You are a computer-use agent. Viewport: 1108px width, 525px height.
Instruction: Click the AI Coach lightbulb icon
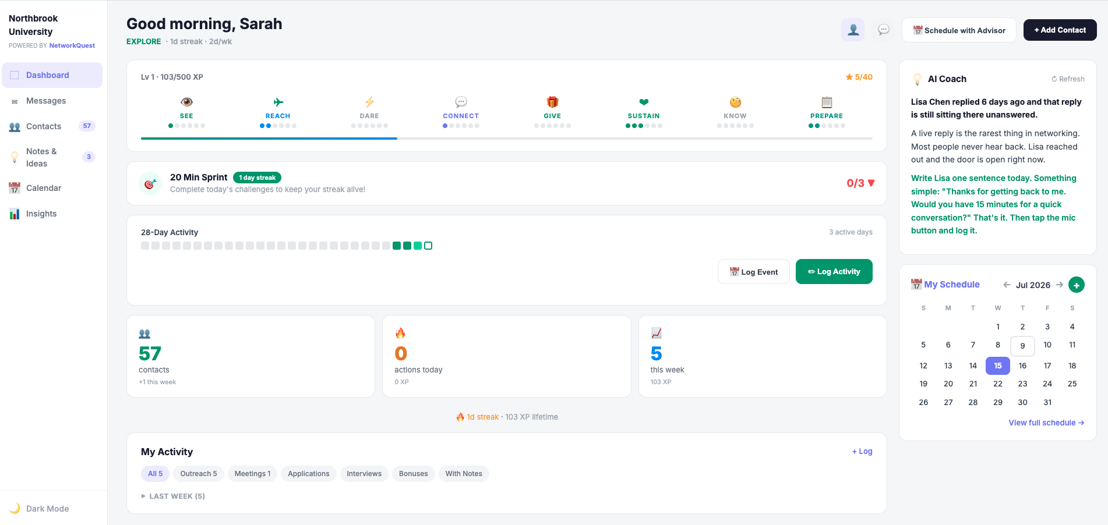(x=917, y=79)
